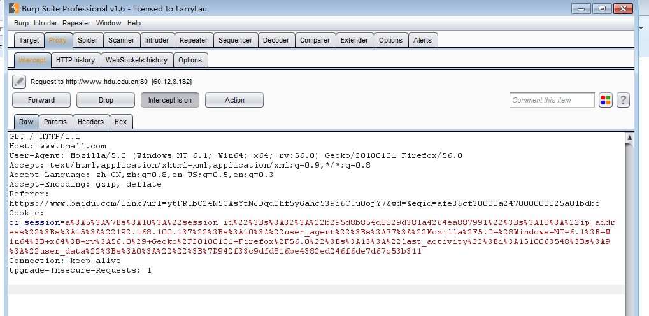Open the Repeater menu
This screenshot has width=649, height=316.
click(x=76, y=23)
